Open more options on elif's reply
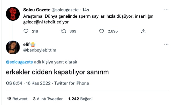Viewport: 174px width, 105px height. tap(166, 44)
